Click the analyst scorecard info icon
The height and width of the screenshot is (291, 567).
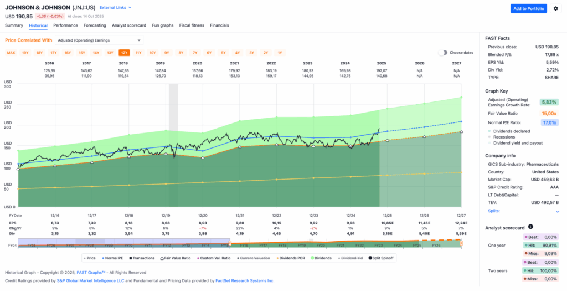coord(530,227)
